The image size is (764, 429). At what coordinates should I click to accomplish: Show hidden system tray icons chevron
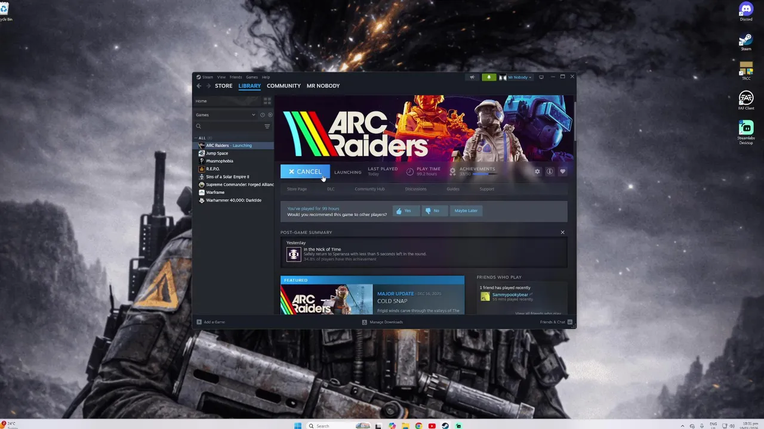(683, 425)
